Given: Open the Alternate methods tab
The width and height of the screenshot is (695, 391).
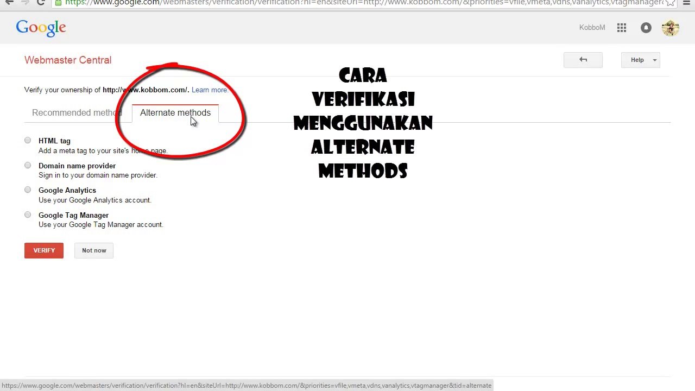Looking at the screenshot, I should coord(175,113).
